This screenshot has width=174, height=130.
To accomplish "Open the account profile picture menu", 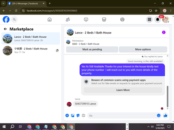I will click(x=166, y=19).
